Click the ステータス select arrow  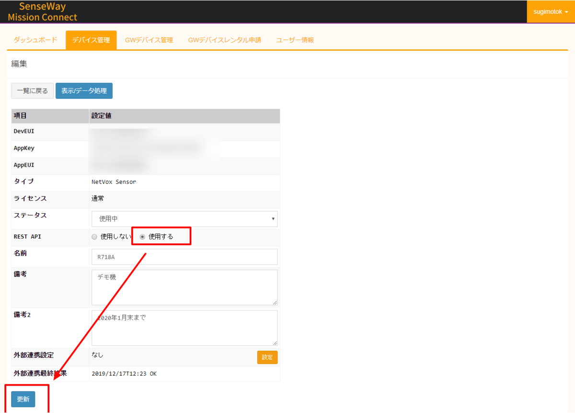[x=273, y=218]
